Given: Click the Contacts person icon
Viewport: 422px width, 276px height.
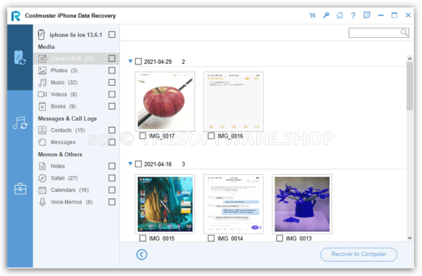Looking at the screenshot, I should point(42,130).
